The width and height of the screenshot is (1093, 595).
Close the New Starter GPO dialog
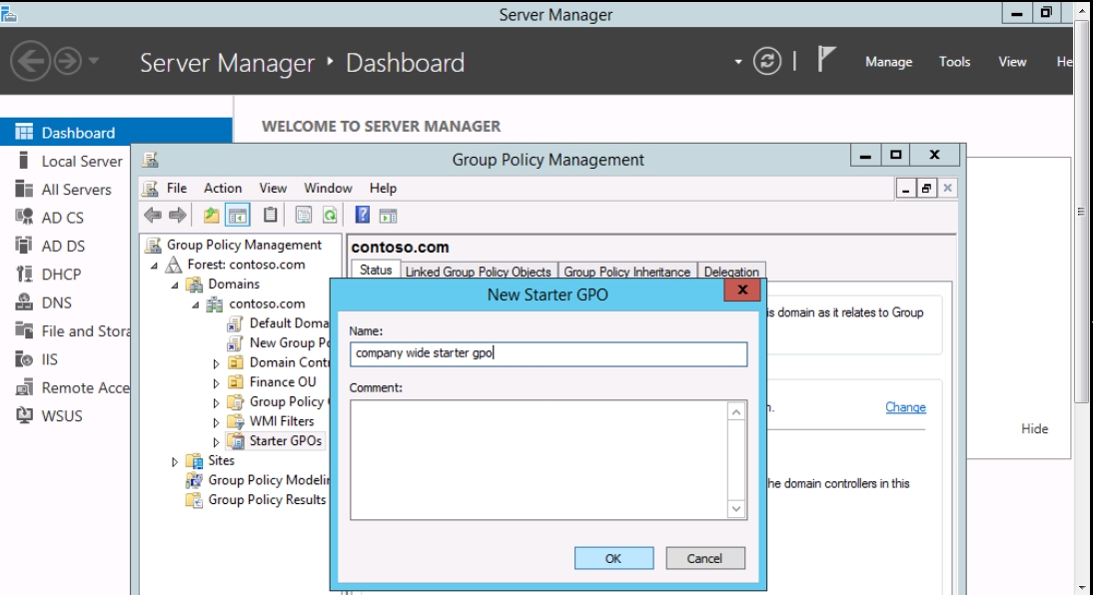point(741,290)
